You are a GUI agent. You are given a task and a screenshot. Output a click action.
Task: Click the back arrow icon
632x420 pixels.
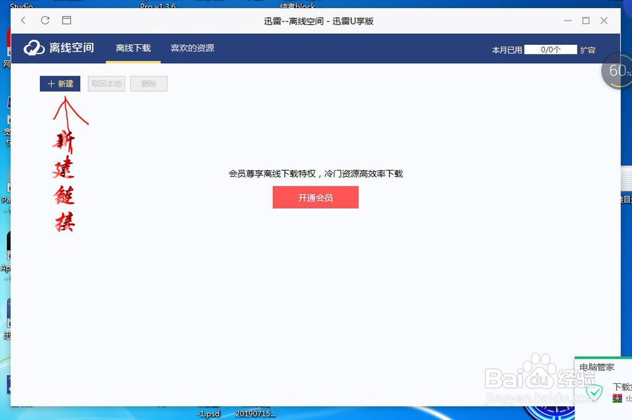pyautogui.click(x=23, y=21)
